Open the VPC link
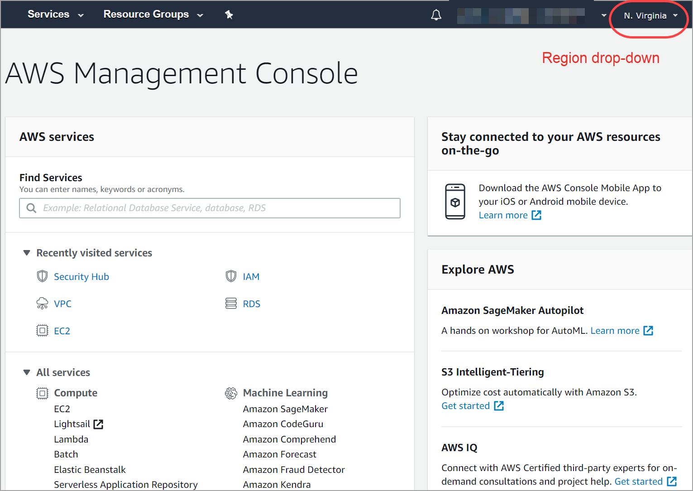693x491 pixels. (62, 304)
